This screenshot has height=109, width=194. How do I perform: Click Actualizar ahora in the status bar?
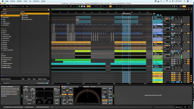point(29,107)
